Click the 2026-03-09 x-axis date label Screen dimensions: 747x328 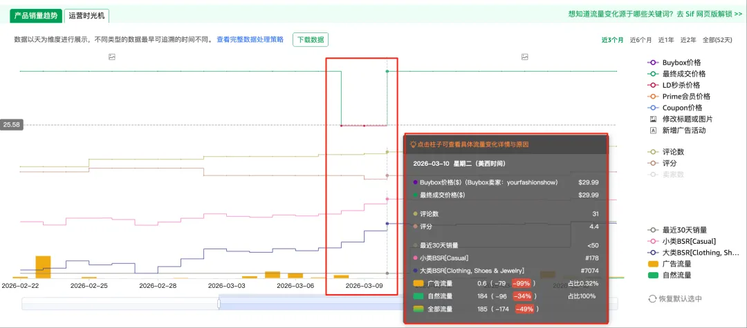click(364, 286)
